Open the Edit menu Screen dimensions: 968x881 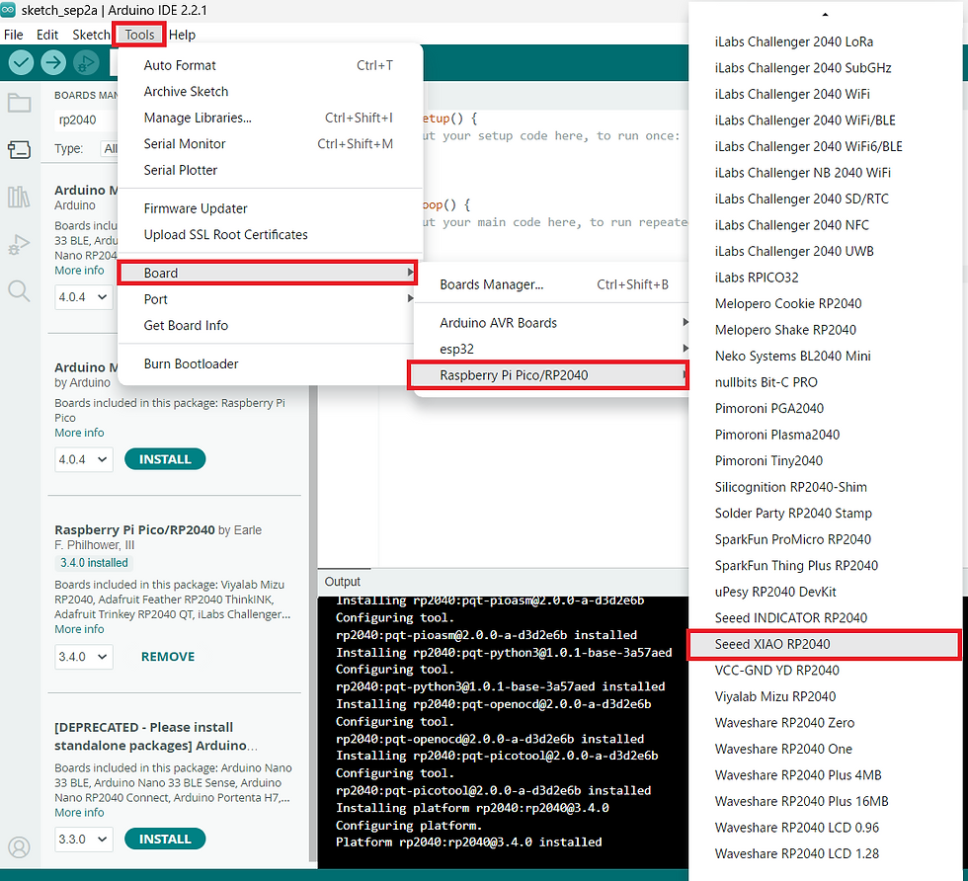(x=47, y=35)
